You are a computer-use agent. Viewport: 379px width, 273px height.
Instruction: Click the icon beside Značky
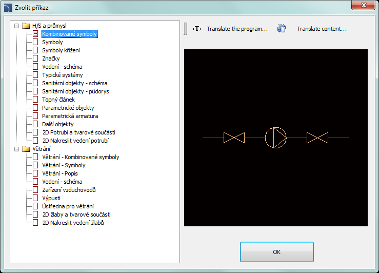coord(35,59)
